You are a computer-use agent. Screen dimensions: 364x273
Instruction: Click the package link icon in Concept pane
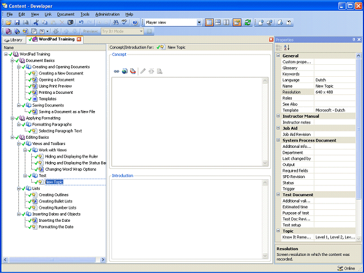tap(133, 71)
